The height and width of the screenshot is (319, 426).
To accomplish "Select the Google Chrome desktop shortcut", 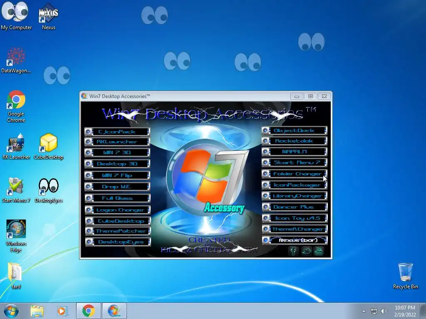I will (16, 106).
